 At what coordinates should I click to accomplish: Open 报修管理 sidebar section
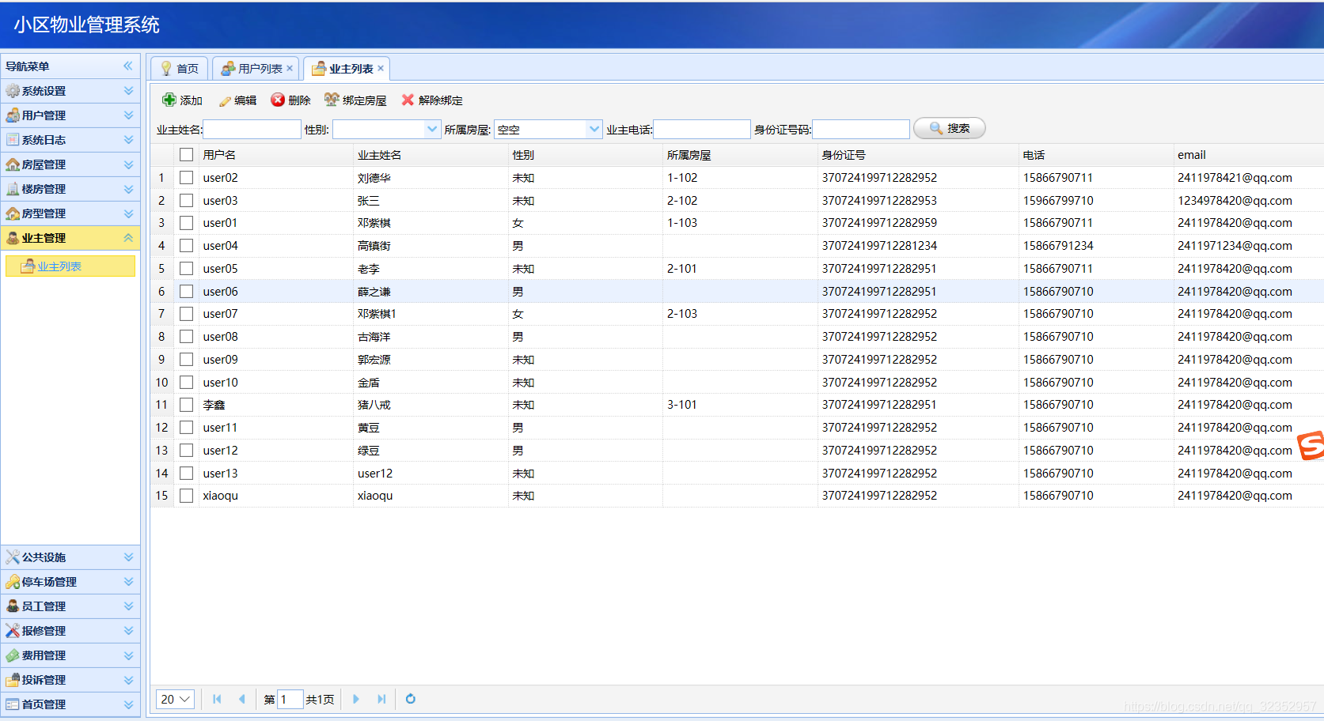point(70,631)
